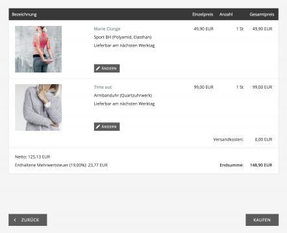The height and width of the screenshot is (233, 287).
Task: Click the back chevron in Zurück button
Action: pos(15,220)
